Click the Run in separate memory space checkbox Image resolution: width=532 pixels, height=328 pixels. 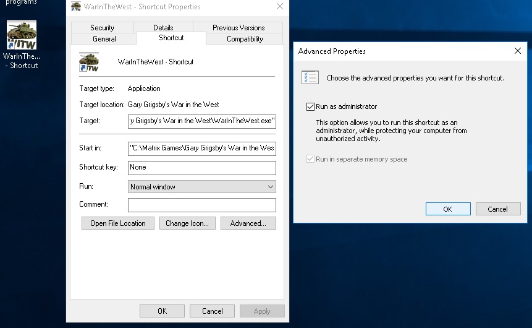pyautogui.click(x=310, y=159)
